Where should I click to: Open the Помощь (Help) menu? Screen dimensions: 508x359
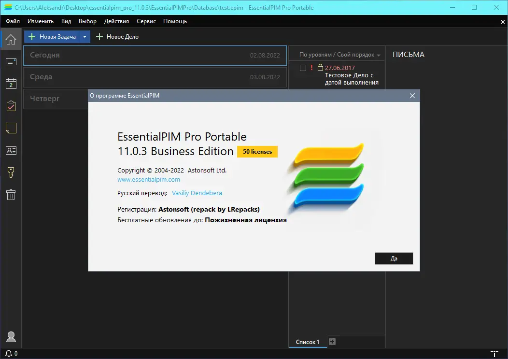(x=175, y=21)
